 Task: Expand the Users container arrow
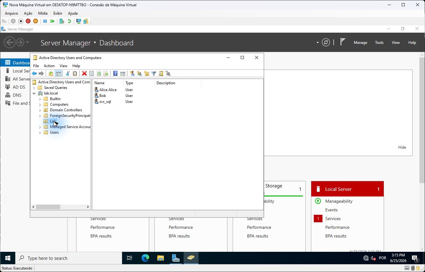(40, 132)
